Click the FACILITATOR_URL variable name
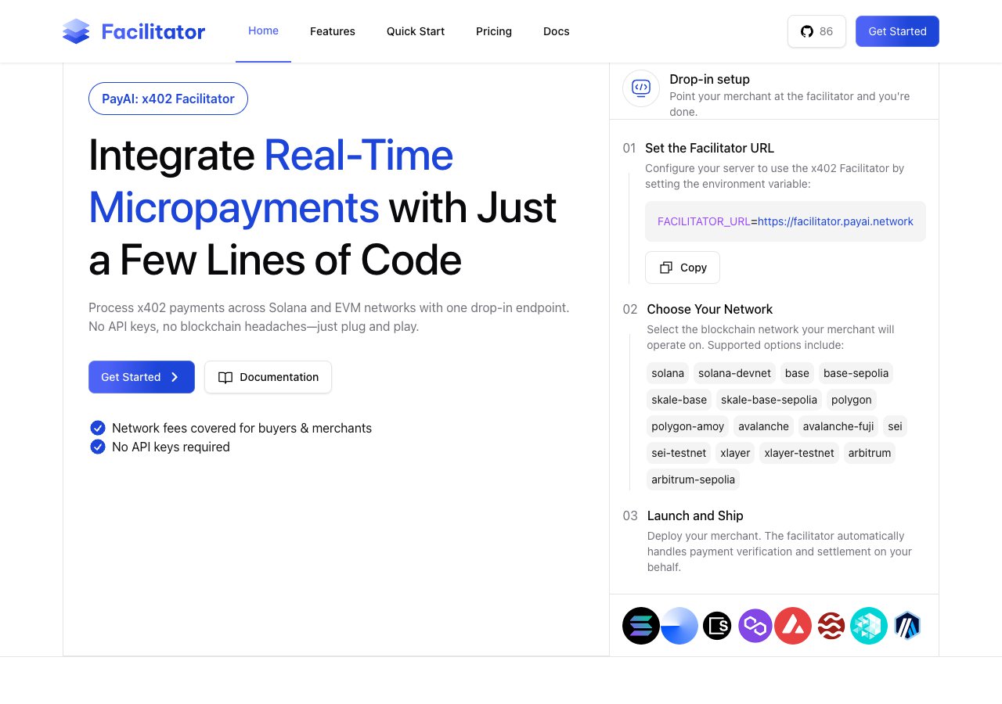The width and height of the screenshot is (1002, 704). [704, 221]
